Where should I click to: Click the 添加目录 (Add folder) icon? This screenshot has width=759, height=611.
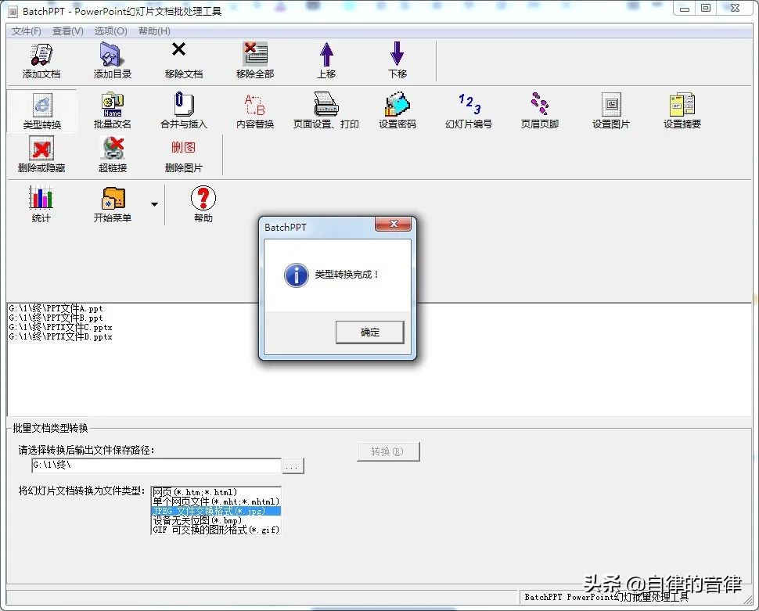pyautogui.click(x=113, y=54)
